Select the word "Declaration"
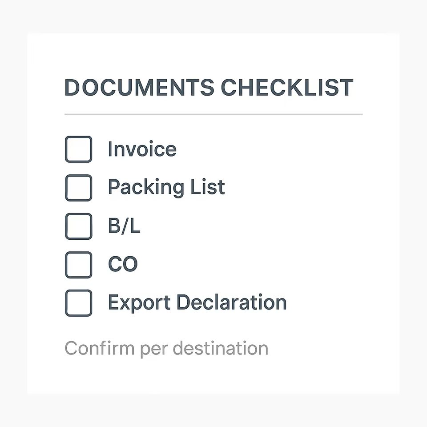 (x=231, y=302)
